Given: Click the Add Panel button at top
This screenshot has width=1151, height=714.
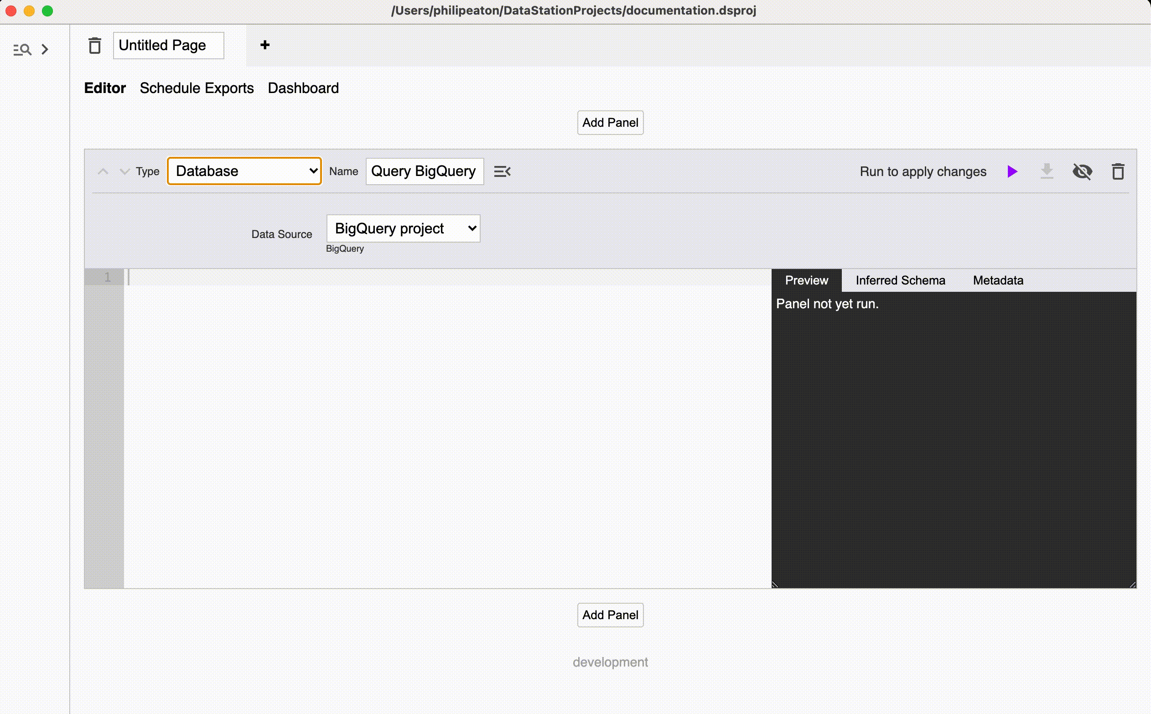Looking at the screenshot, I should point(611,123).
